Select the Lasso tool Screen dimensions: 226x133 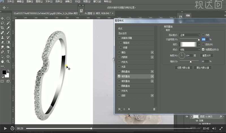2,23
